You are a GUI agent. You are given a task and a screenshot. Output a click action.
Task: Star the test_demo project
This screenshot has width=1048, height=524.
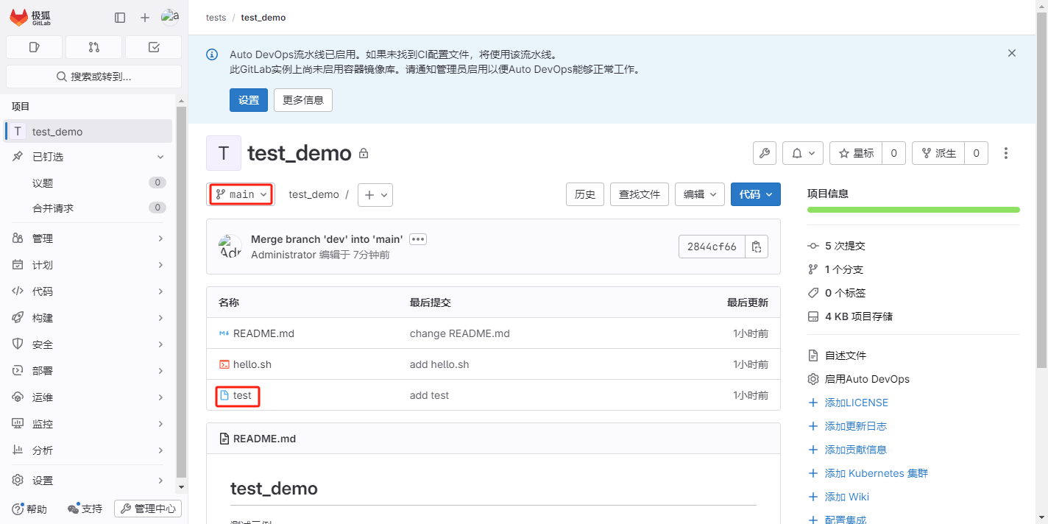(x=856, y=153)
